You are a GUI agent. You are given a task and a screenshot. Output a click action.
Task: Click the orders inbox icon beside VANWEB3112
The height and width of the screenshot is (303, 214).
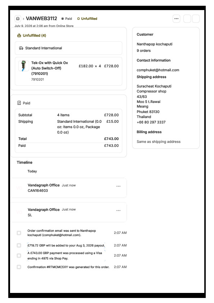tap(18, 19)
